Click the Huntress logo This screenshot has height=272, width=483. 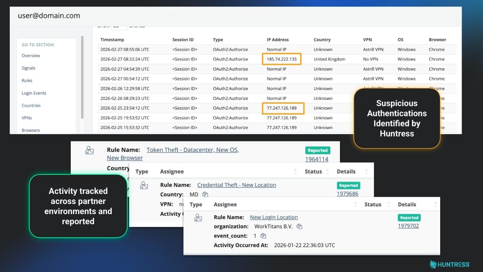tap(450, 265)
